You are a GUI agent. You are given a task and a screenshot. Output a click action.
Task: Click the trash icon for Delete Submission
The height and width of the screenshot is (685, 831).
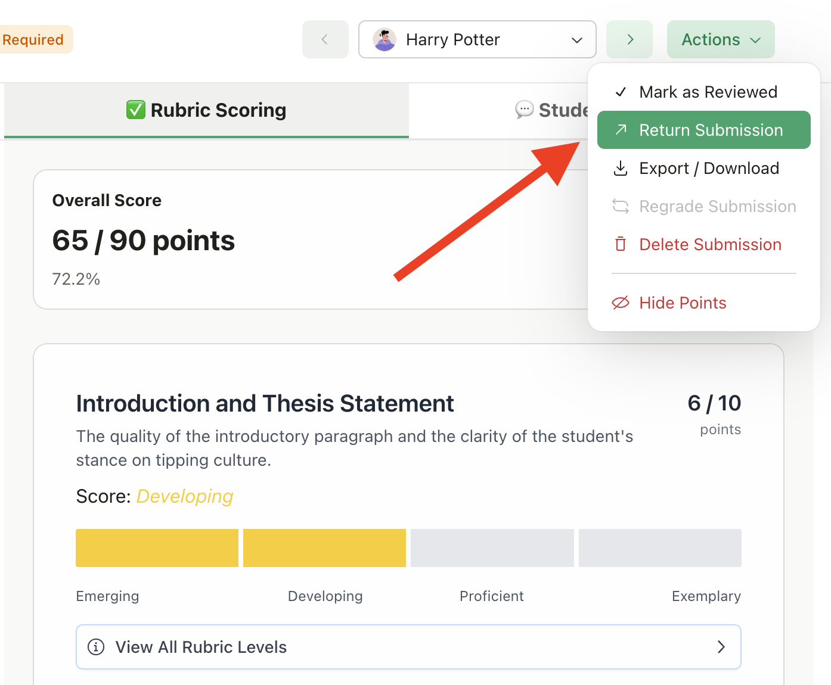tap(621, 244)
